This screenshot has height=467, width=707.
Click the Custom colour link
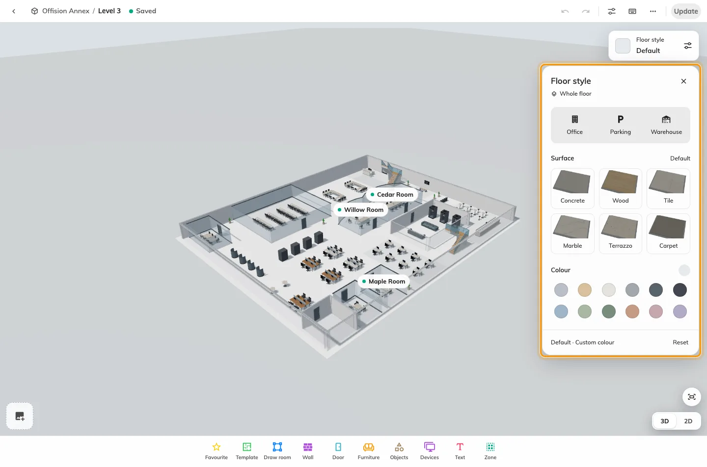(x=595, y=342)
